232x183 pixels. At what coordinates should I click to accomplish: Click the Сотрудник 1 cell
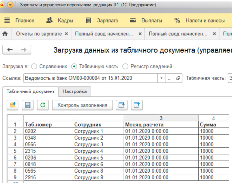coord(99,131)
